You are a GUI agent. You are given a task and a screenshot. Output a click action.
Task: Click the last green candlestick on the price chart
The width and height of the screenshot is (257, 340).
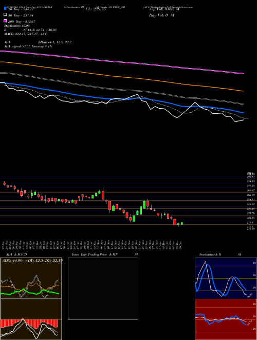182,224
